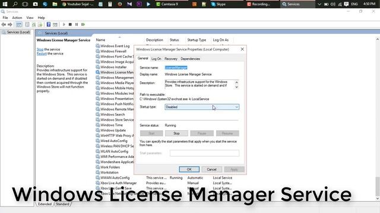Open the View menu
380x213 pixels.
click(30, 18)
